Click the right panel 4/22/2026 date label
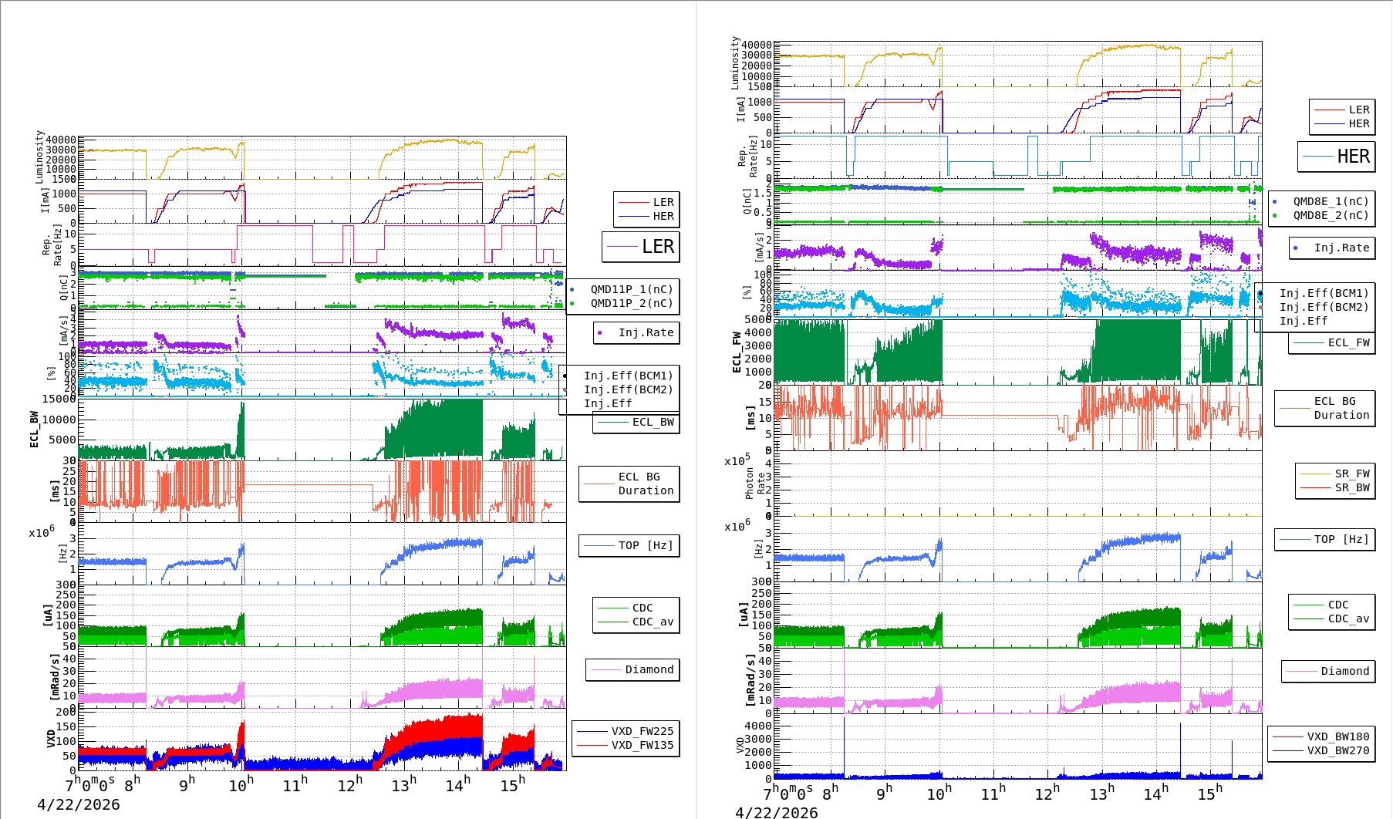The width and height of the screenshot is (1393, 819). (776, 812)
